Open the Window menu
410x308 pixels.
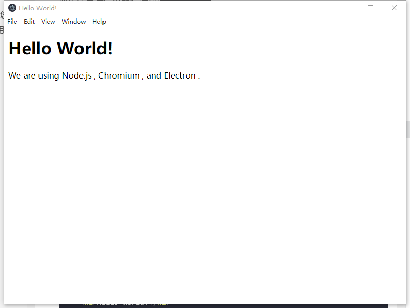click(x=73, y=22)
